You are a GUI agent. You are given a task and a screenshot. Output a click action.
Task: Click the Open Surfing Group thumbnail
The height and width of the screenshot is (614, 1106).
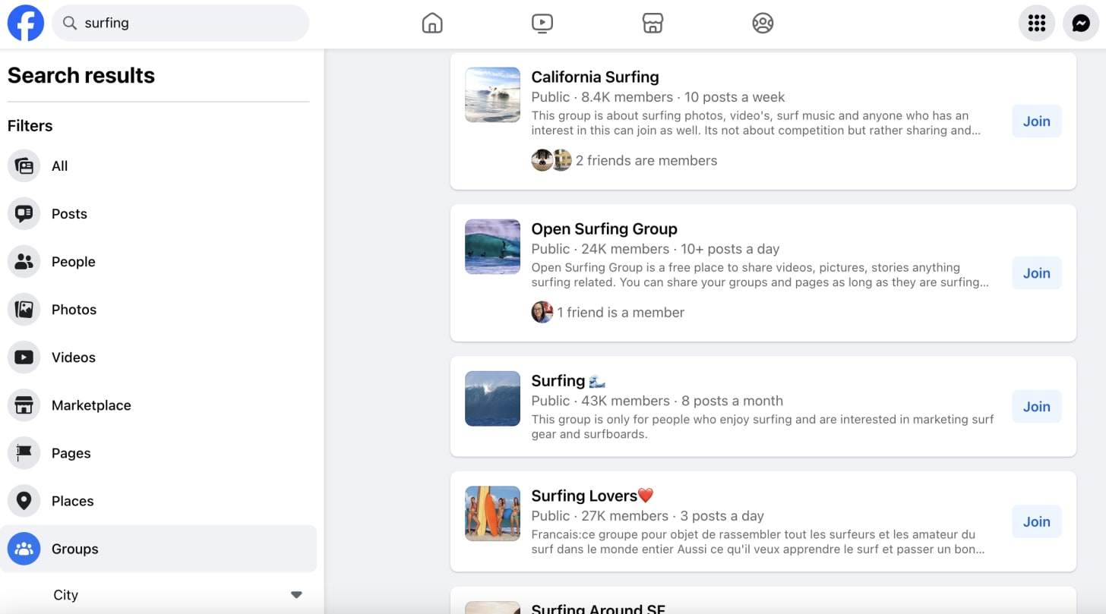pyautogui.click(x=492, y=247)
